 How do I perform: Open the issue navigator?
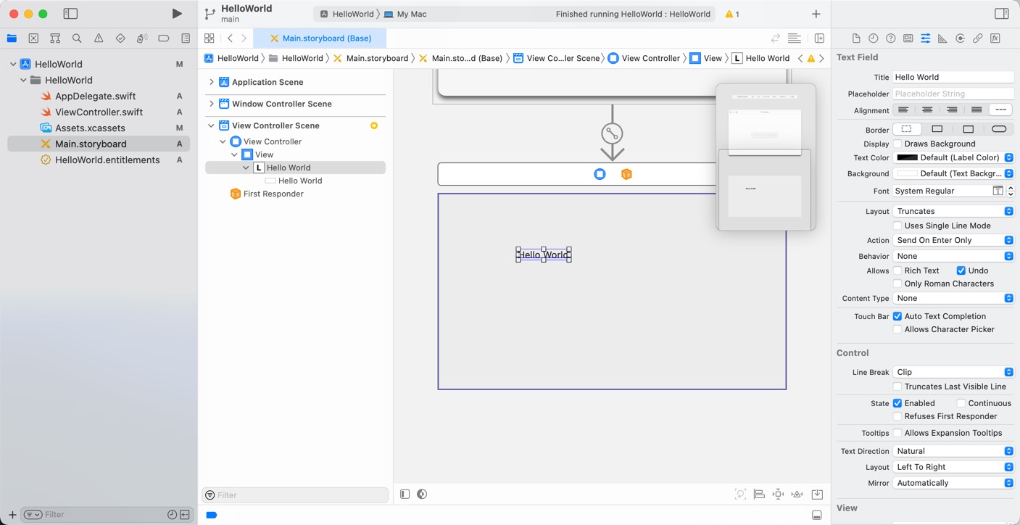tap(99, 38)
